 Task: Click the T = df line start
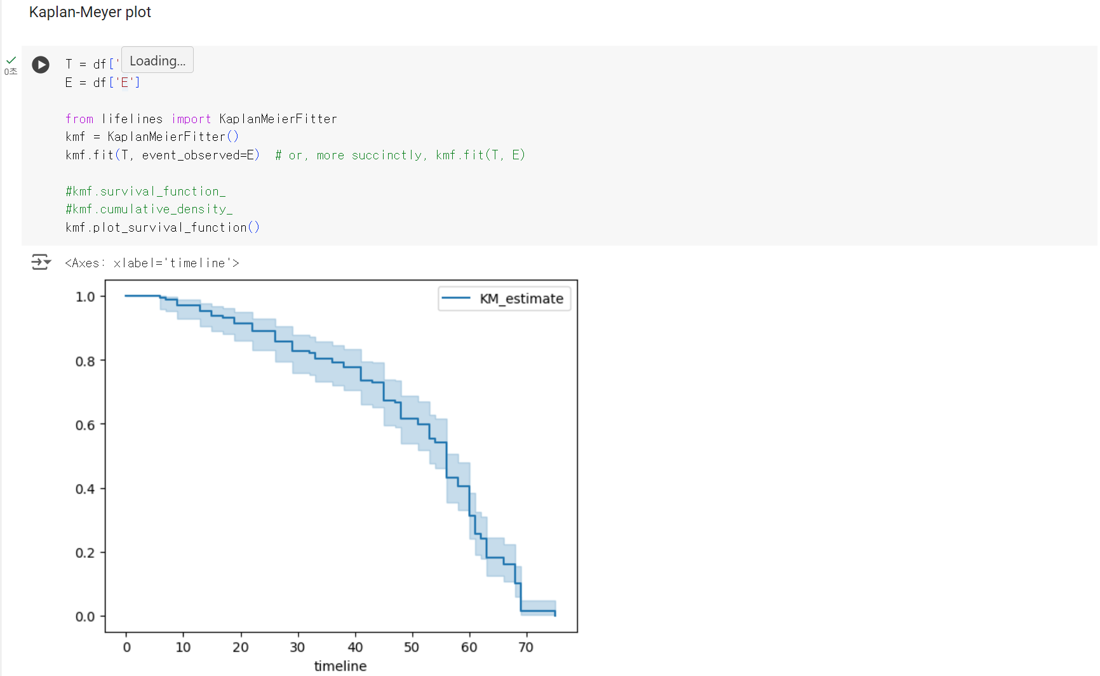click(69, 64)
